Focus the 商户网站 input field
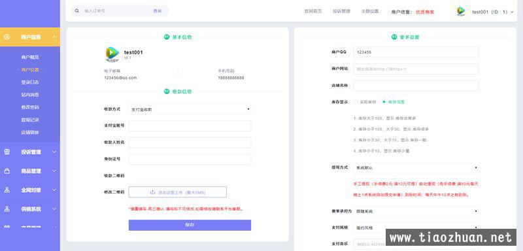 [416, 69]
